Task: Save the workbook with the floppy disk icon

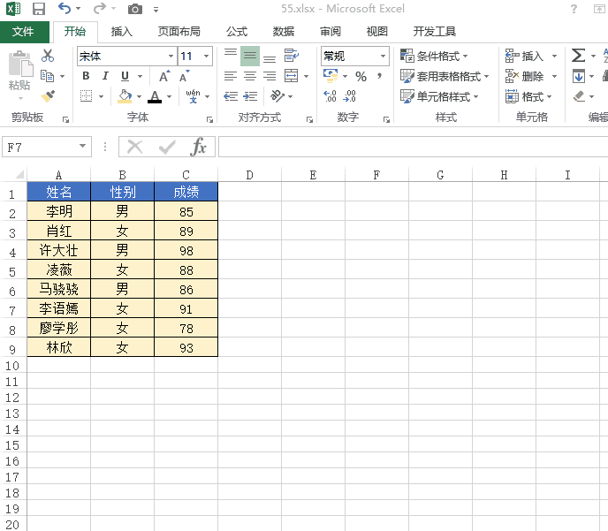Action: point(38,9)
